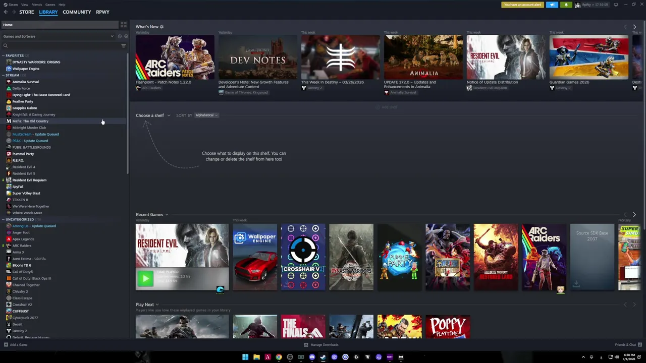Open the Alphabetical sort dropdown

pyautogui.click(x=206, y=115)
